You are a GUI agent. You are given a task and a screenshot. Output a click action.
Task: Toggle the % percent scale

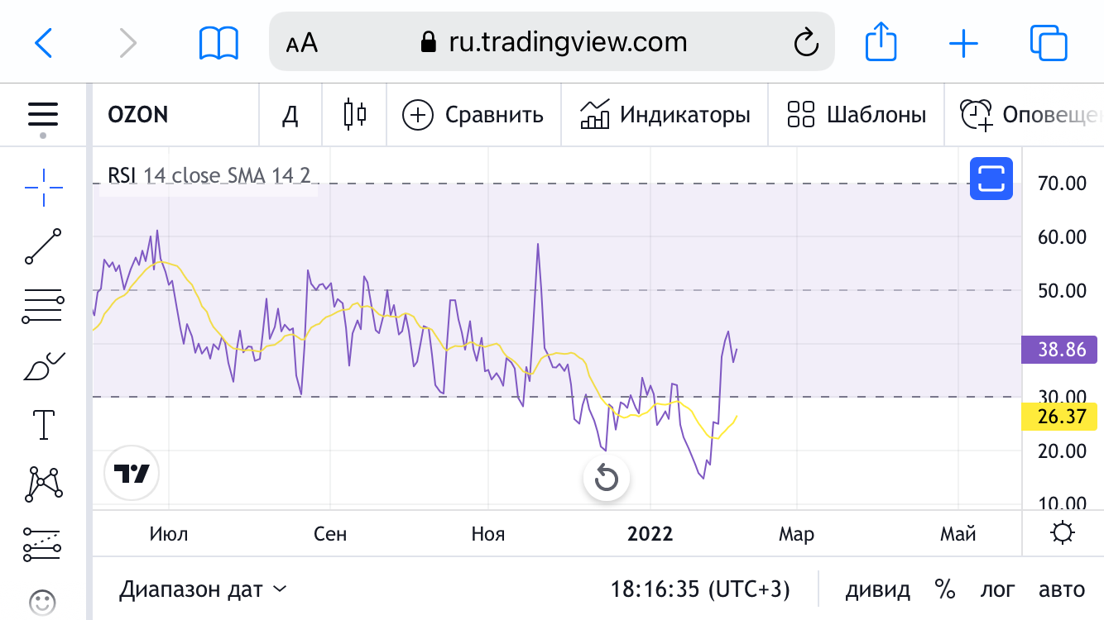[x=945, y=589]
